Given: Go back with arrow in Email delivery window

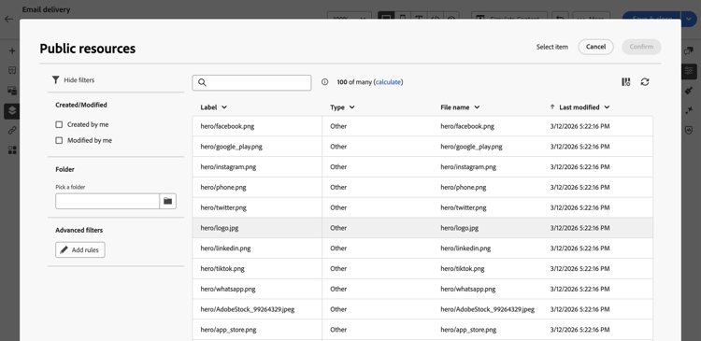Looking at the screenshot, I should (8, 20).
